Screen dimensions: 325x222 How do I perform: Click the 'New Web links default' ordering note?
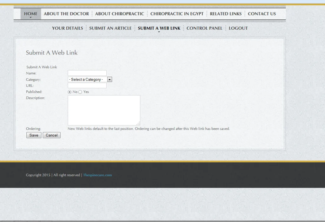149,129
